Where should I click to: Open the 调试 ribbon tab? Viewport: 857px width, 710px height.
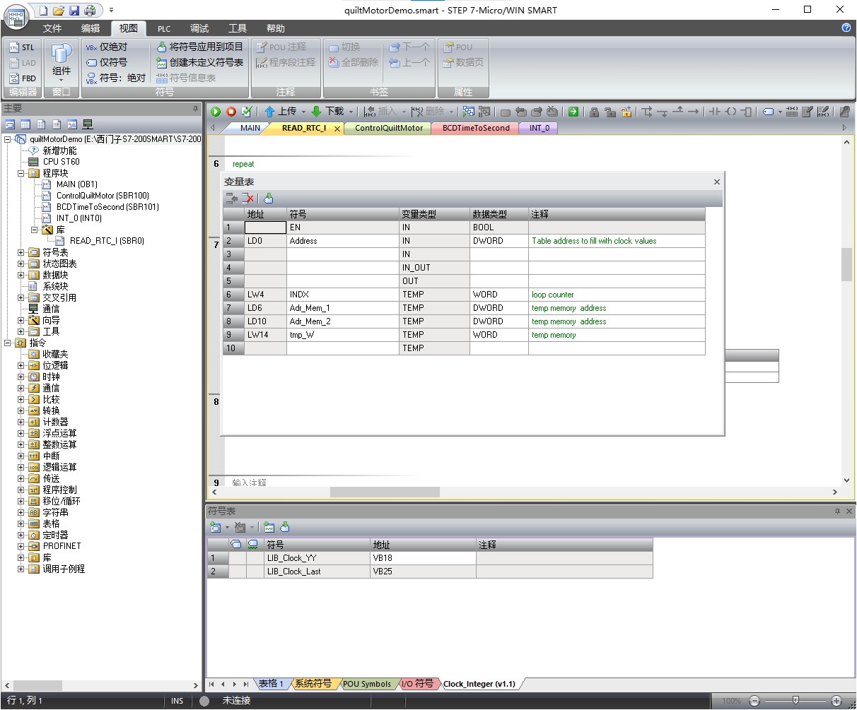[x=199, y=28]
